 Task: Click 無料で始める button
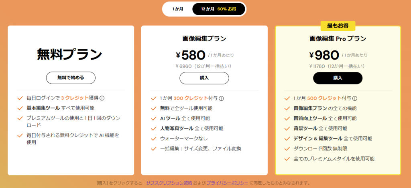click(71, 78)
